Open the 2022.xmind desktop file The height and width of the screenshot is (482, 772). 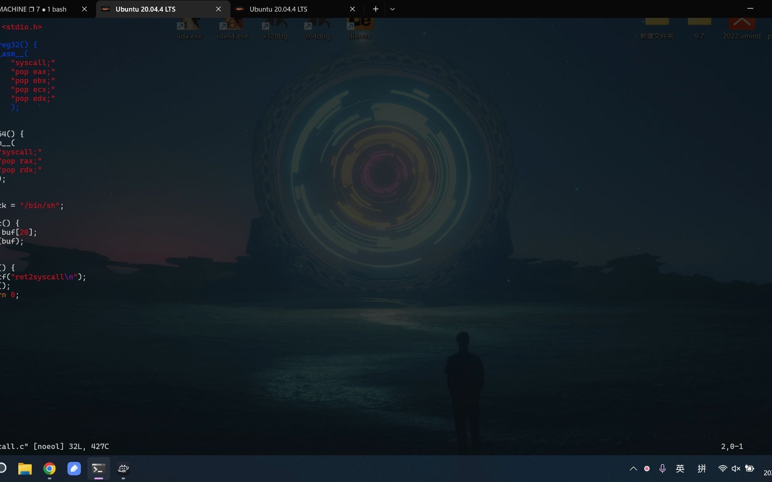(742, 29)
